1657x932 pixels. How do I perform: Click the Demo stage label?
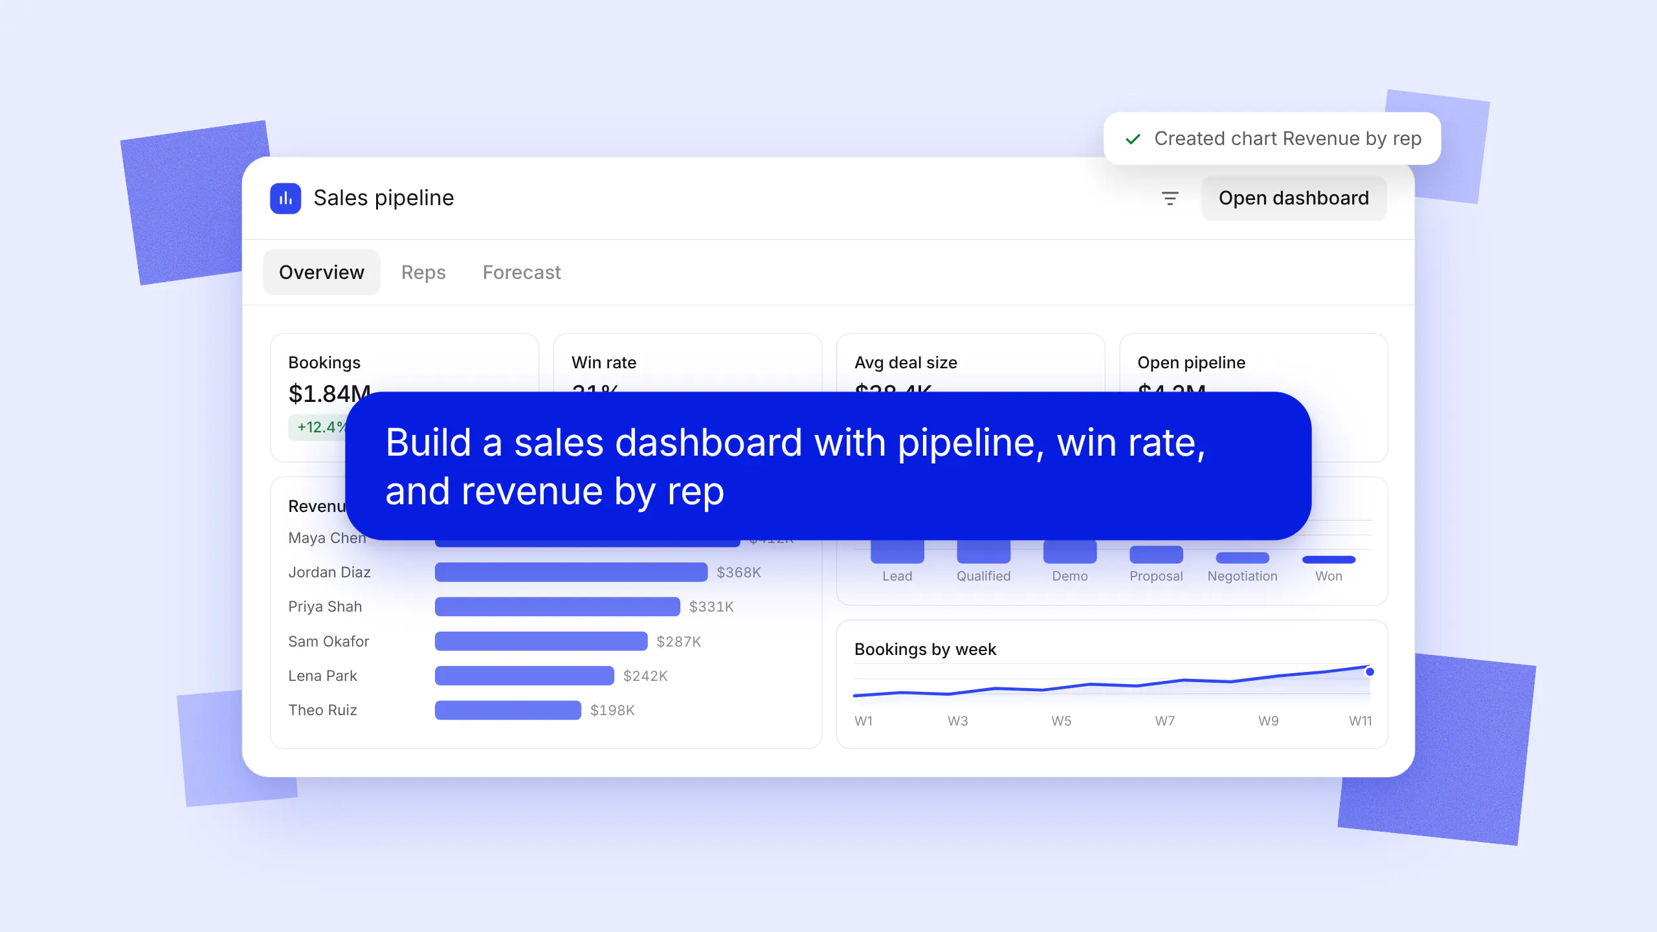[x=1070, y=576]
